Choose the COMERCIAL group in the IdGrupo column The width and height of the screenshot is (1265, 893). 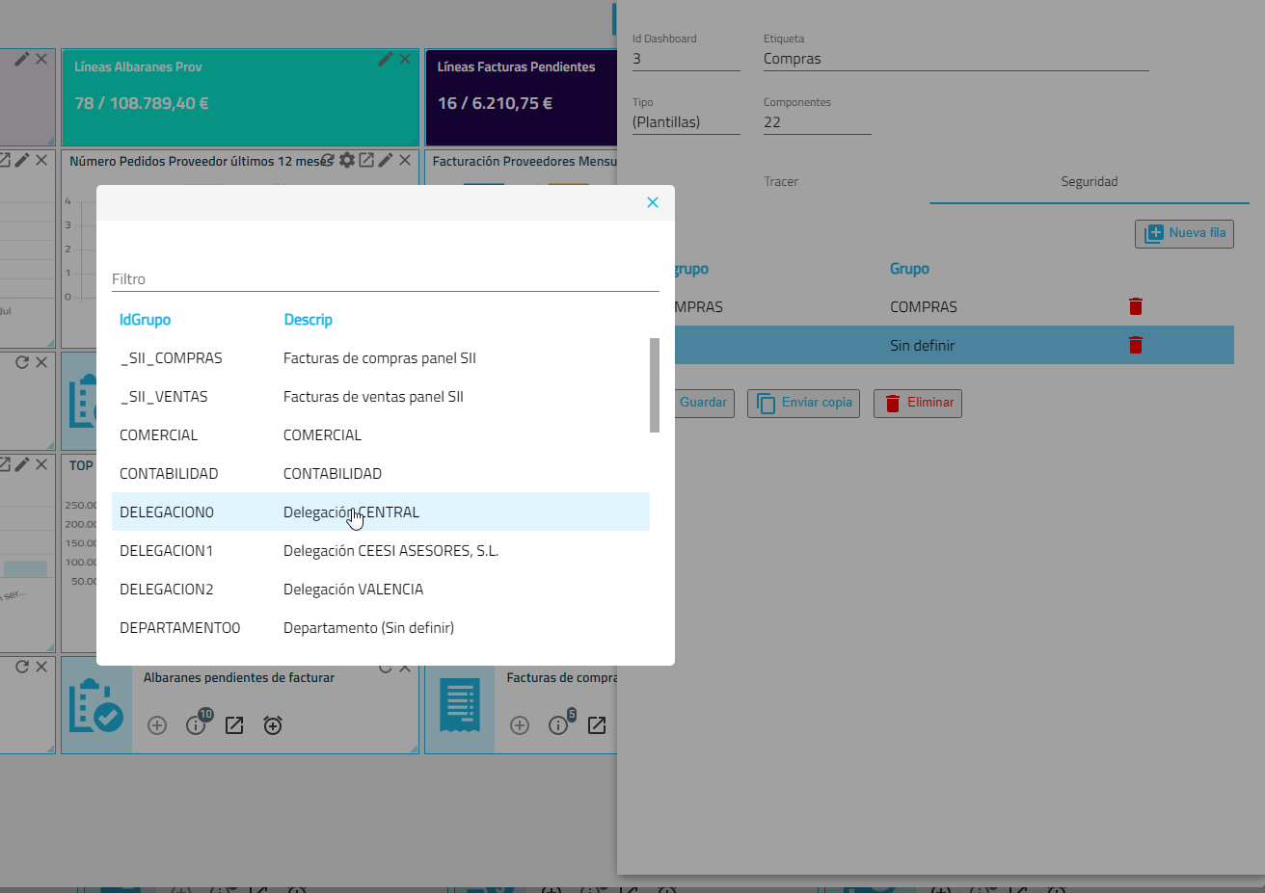158,434
